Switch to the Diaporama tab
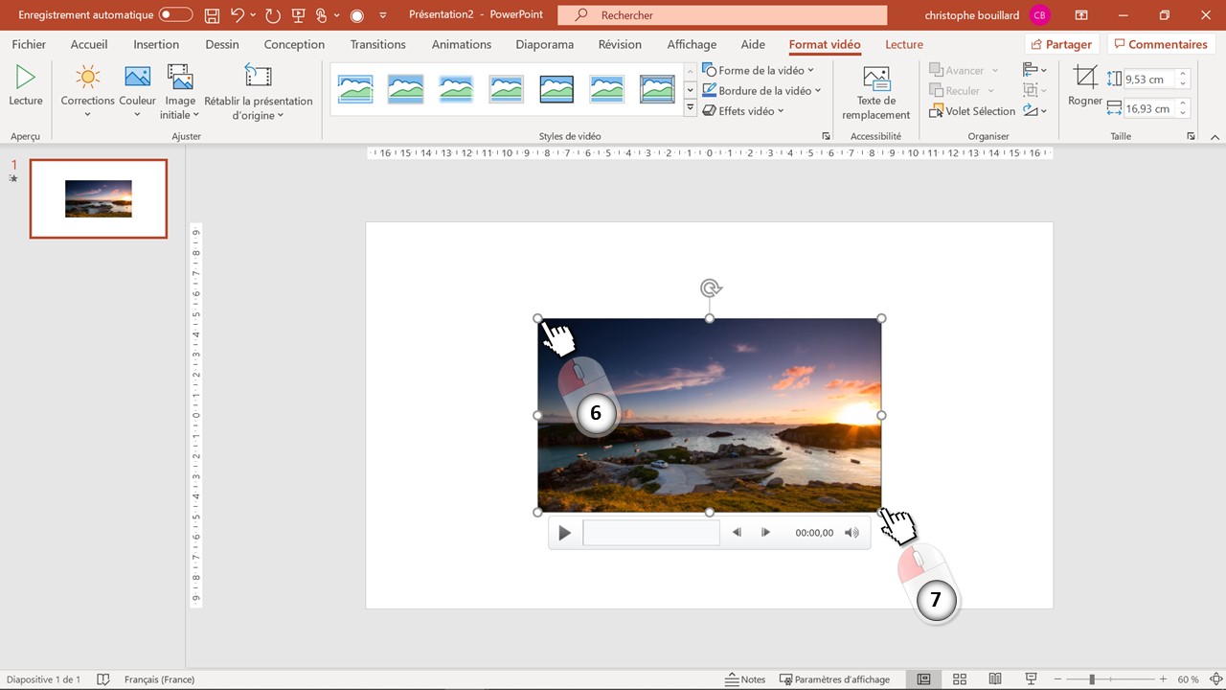 click(x=544, y=44)
